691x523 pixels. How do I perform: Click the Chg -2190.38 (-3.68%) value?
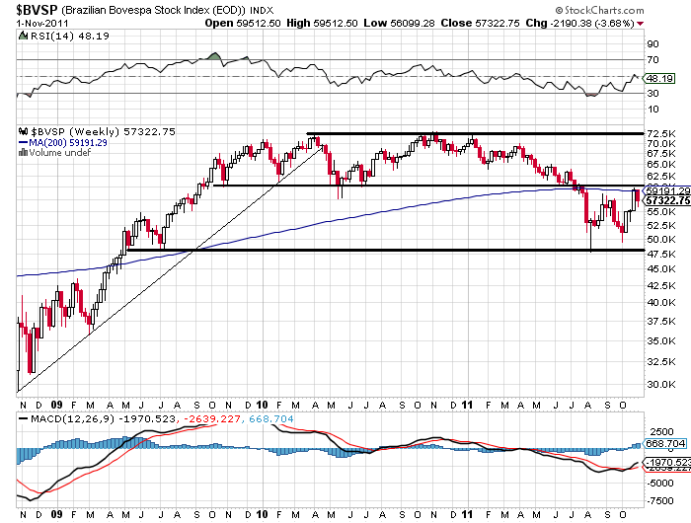click(x=580, y=23)
